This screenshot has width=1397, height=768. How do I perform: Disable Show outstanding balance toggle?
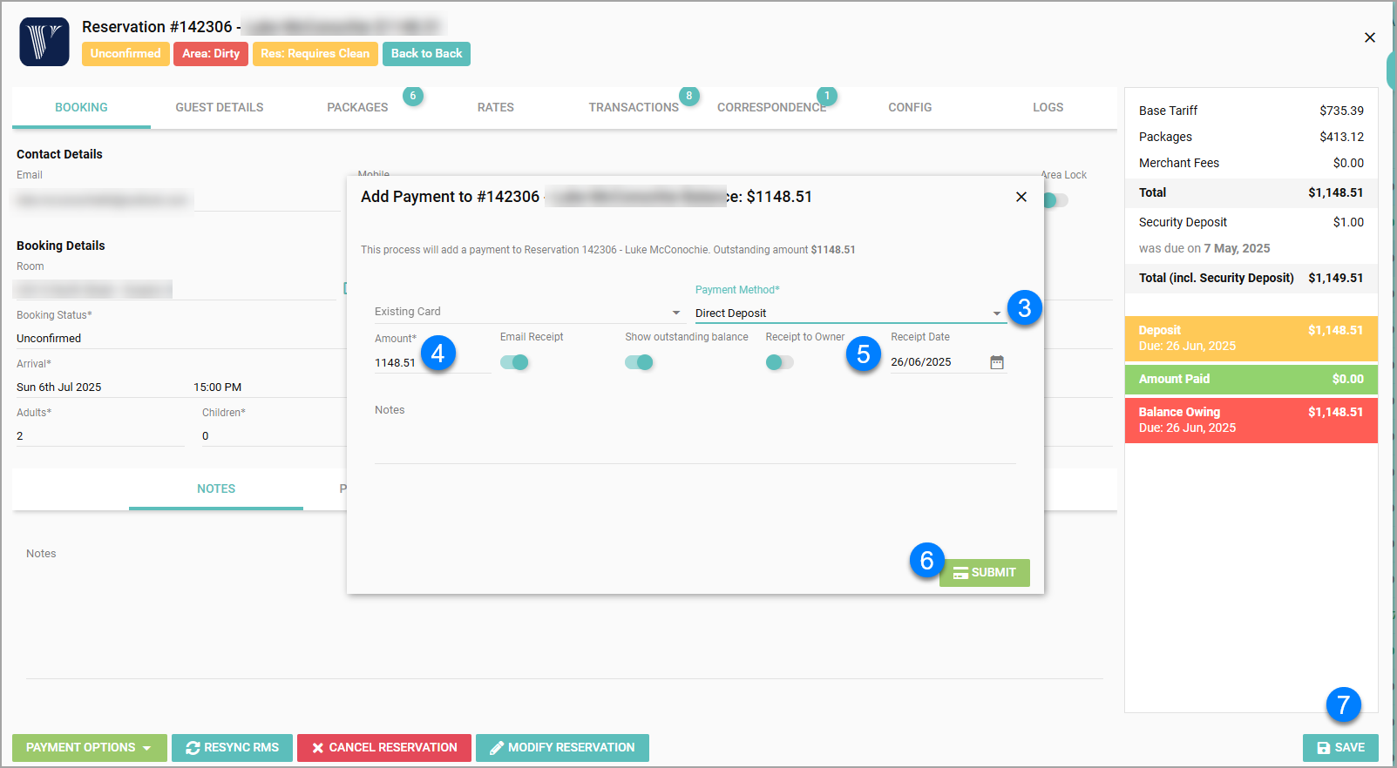pyautogui.click(x=639, y=362)
